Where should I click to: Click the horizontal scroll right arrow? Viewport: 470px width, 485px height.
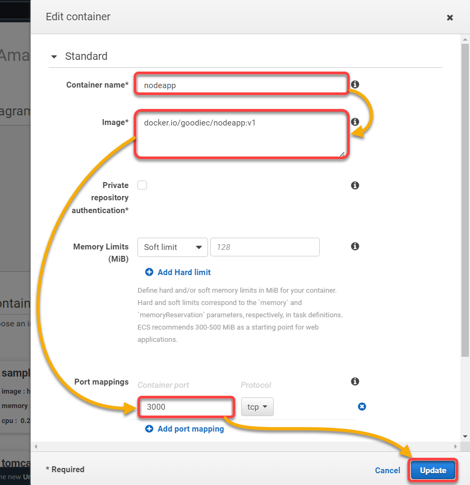[x=456, y=447]
